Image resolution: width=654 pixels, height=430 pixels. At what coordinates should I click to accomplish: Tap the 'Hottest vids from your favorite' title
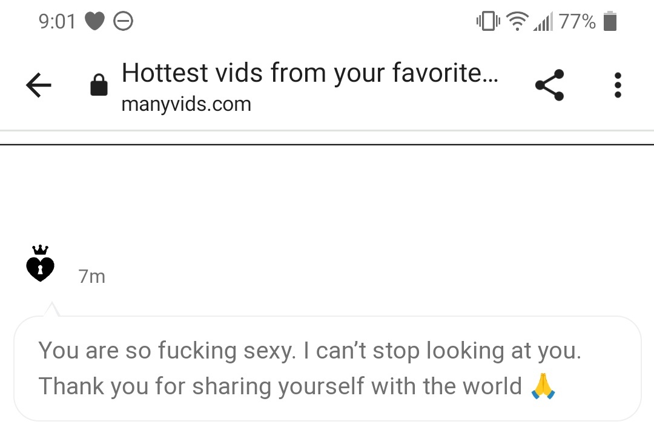tap(310, 73)
